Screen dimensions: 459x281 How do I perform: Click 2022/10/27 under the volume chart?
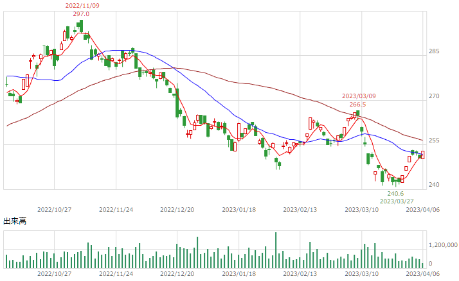(55, 274)
